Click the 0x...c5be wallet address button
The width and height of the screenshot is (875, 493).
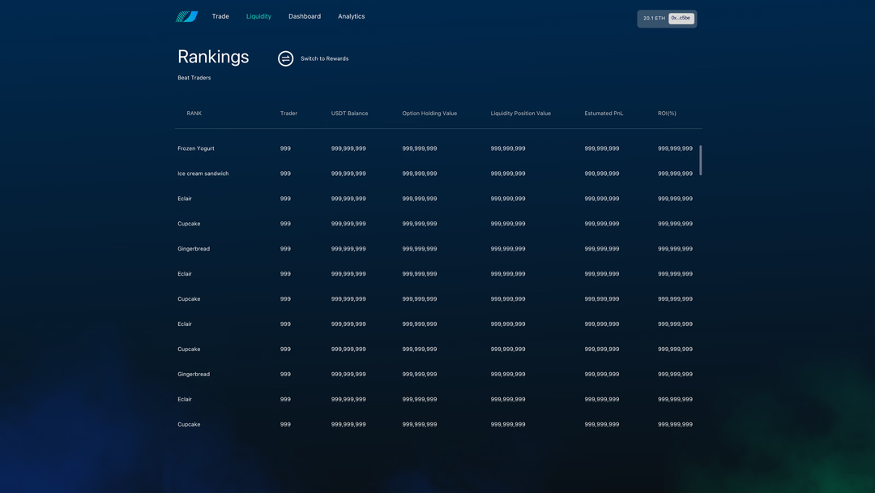coord(681,18)
